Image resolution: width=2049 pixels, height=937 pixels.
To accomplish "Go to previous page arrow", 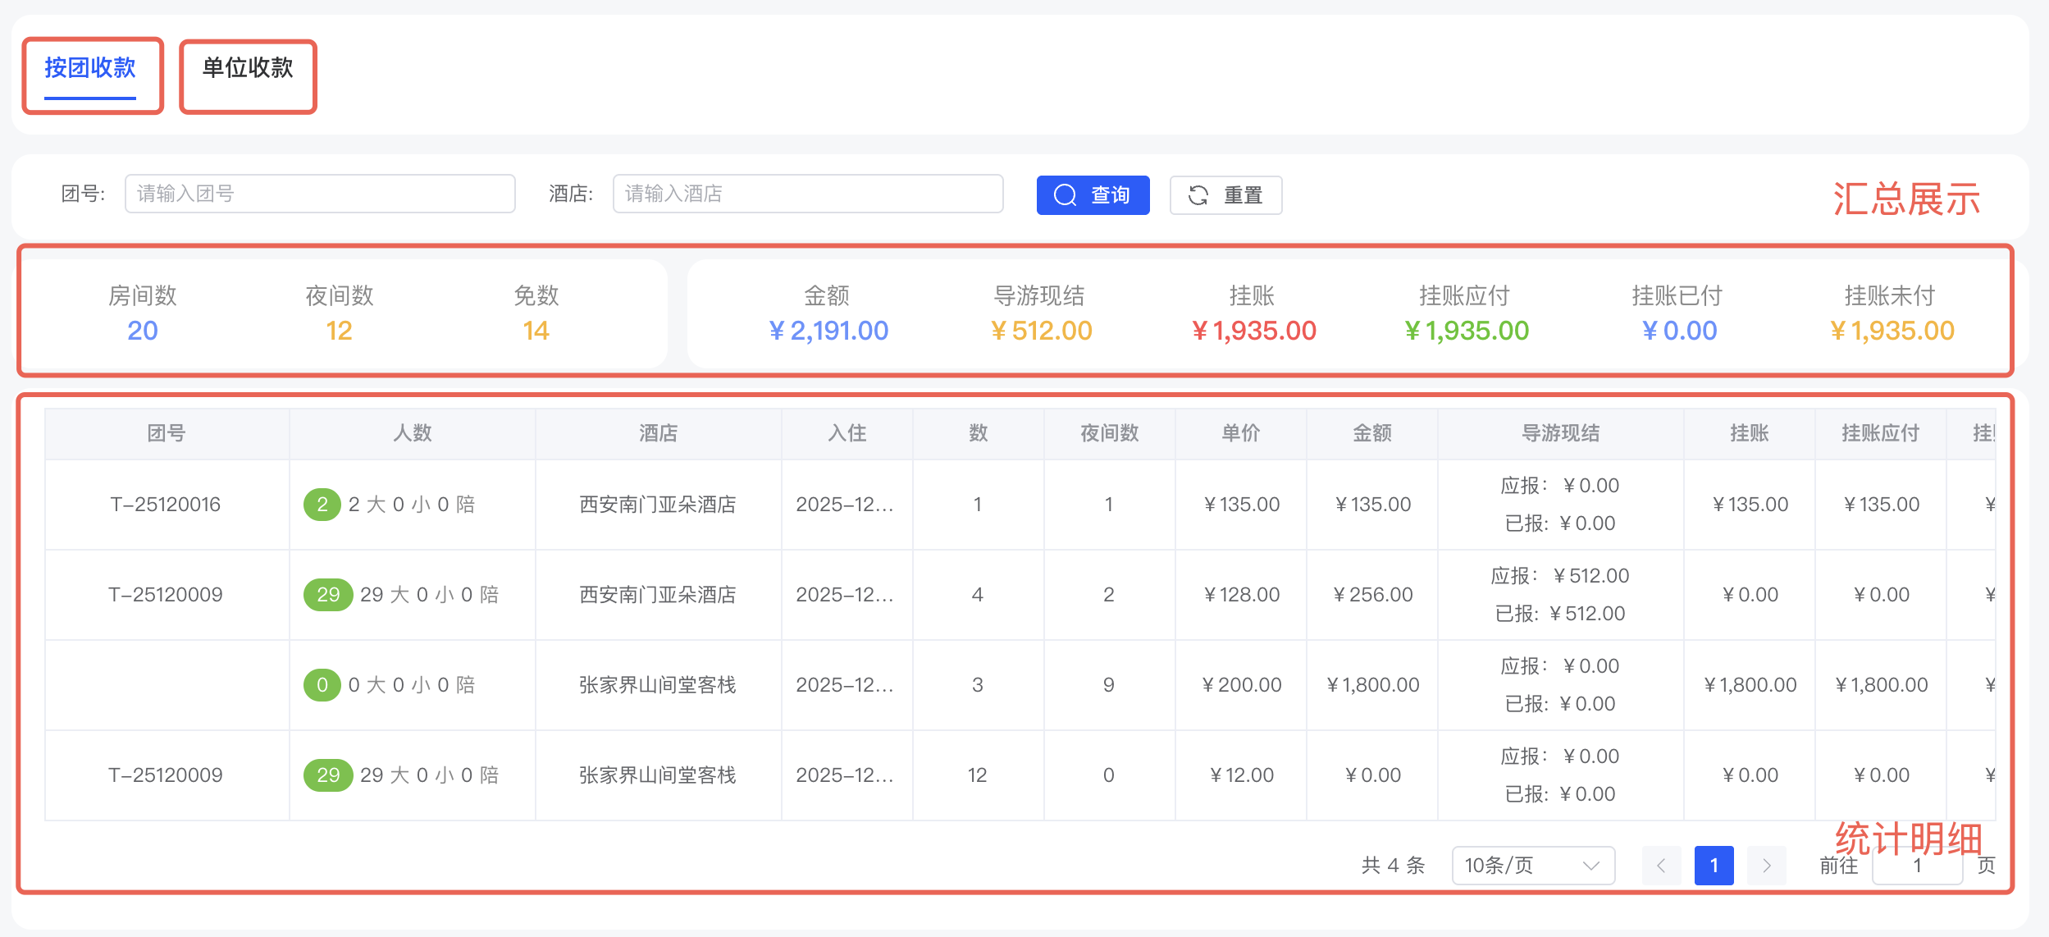I will [x=1661, y=866].
